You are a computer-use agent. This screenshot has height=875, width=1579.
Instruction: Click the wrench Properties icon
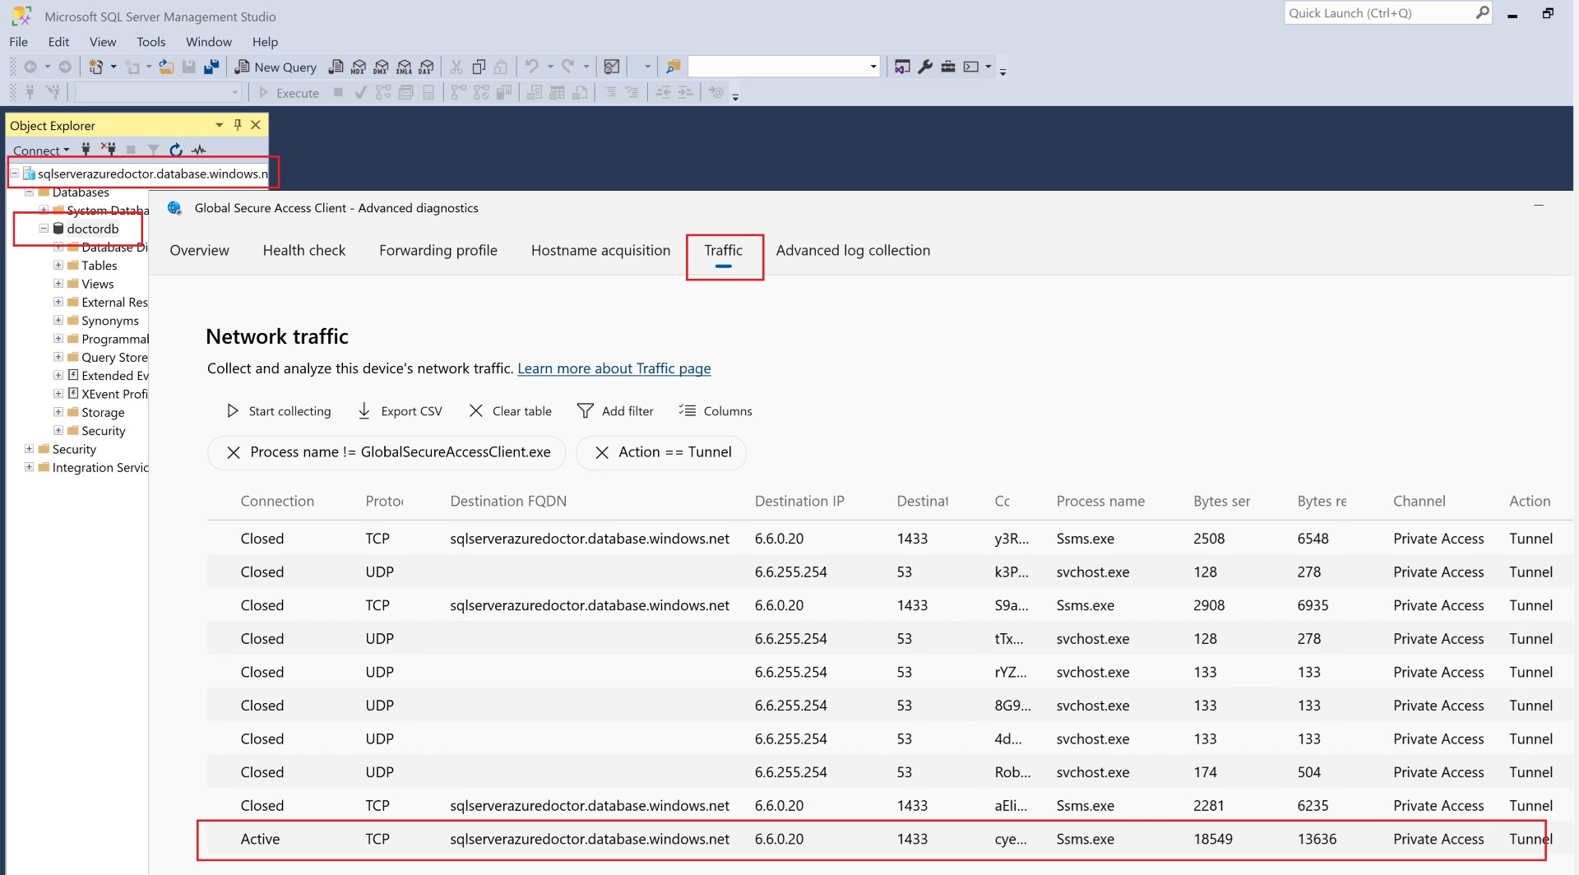coord(925,67)
